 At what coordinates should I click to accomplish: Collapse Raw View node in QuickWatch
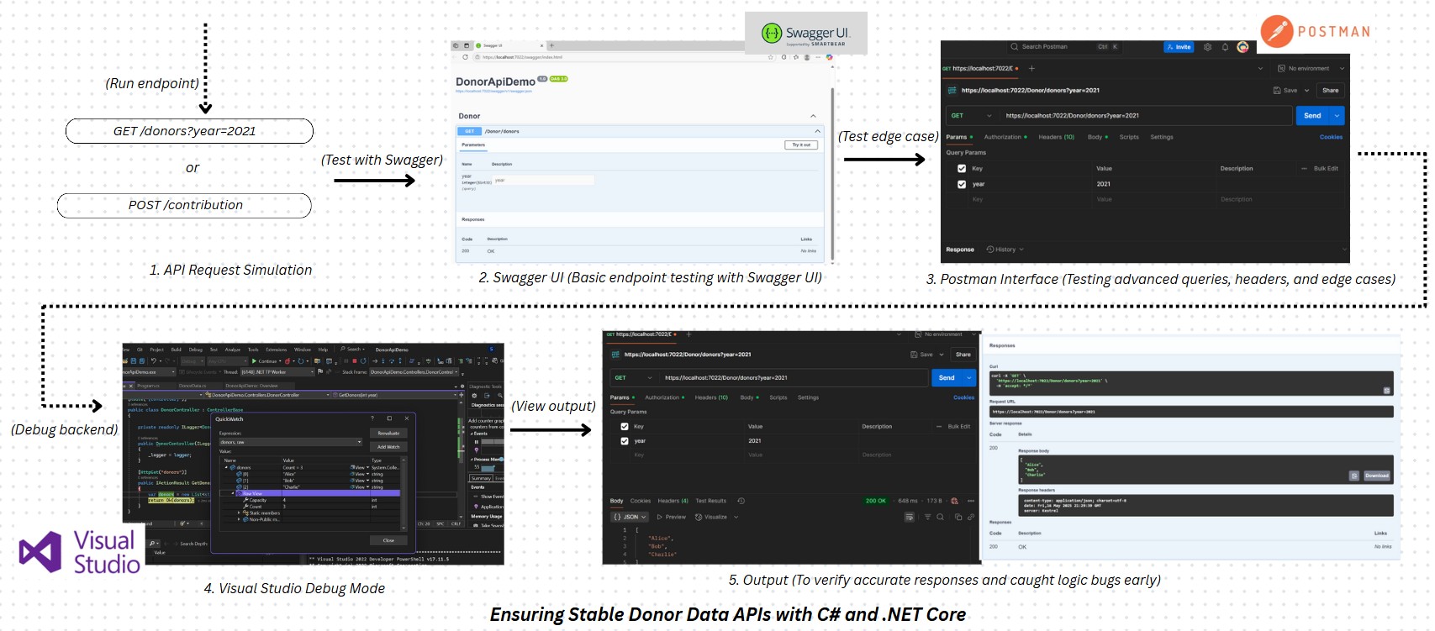click(x=233, y=493)
